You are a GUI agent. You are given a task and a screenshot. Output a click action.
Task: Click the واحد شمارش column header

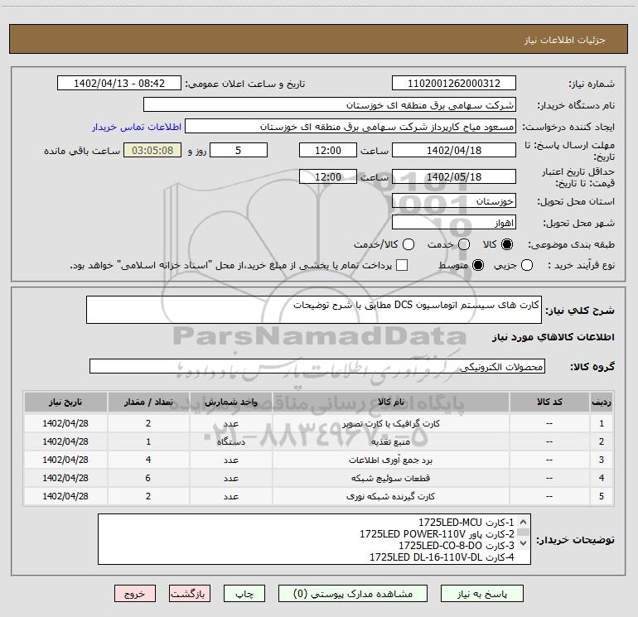[x=230, y=402]
